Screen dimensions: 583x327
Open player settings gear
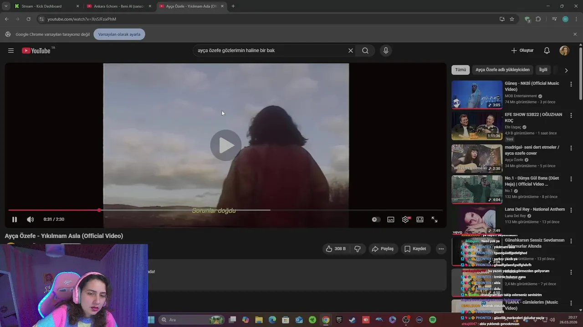(405, 219)
